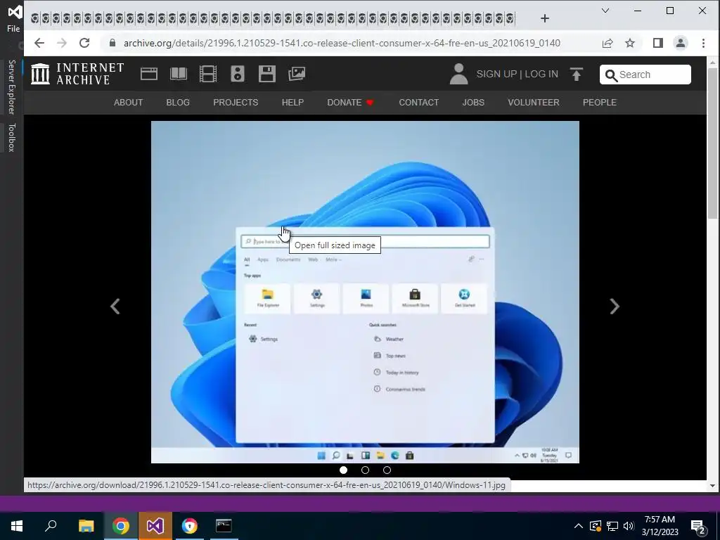Open the CONTACT menu item
The image size is (720, 540).
coord(419,103)
